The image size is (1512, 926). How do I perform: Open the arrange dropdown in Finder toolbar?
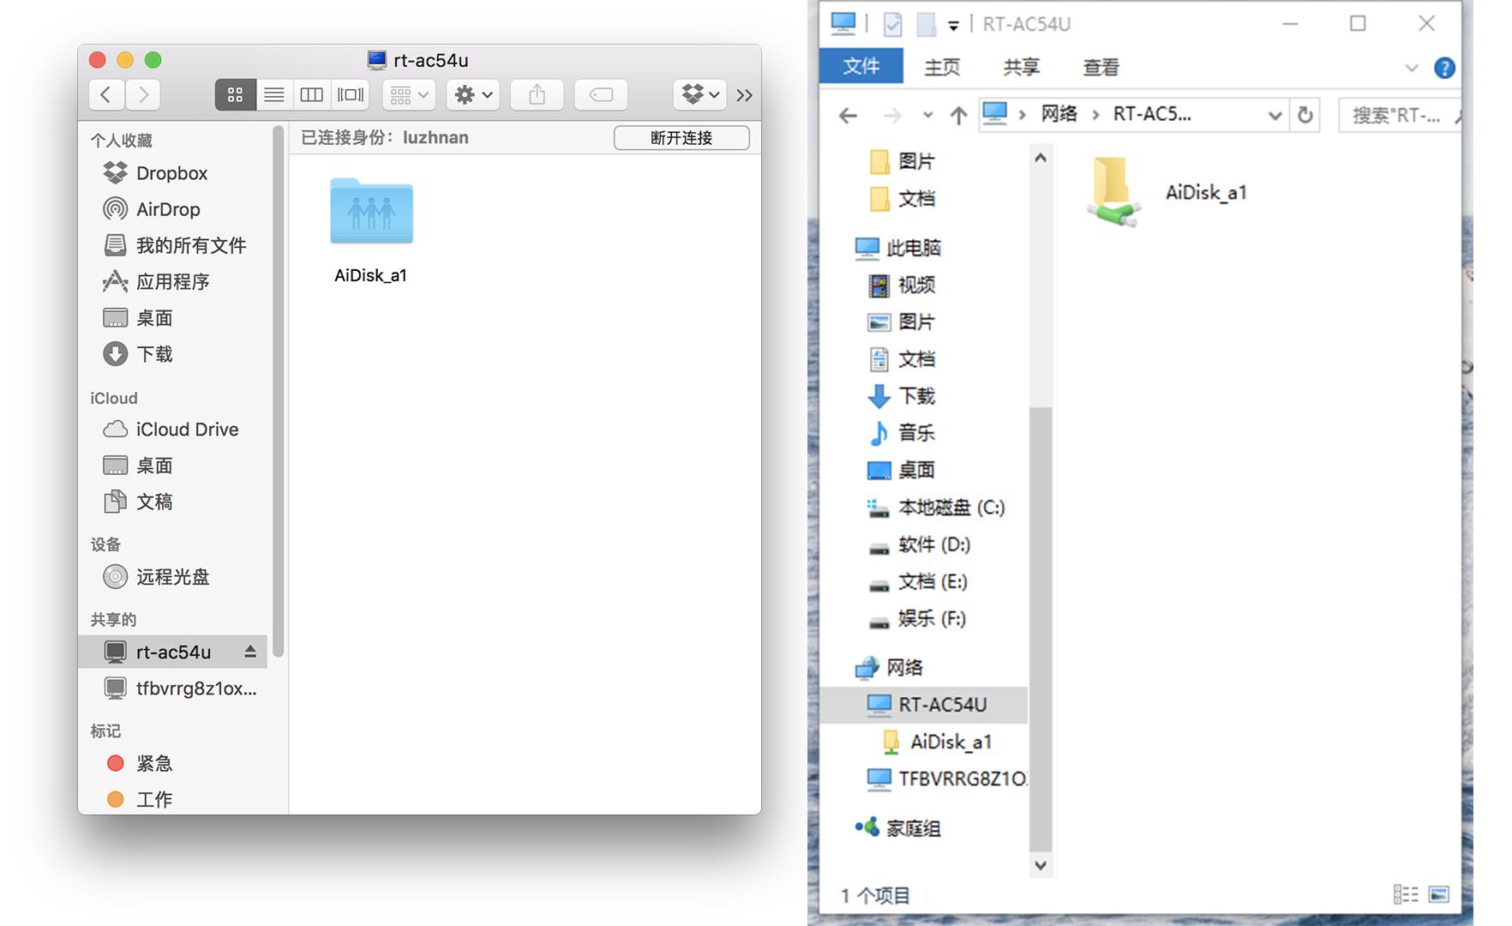(408, 94)
